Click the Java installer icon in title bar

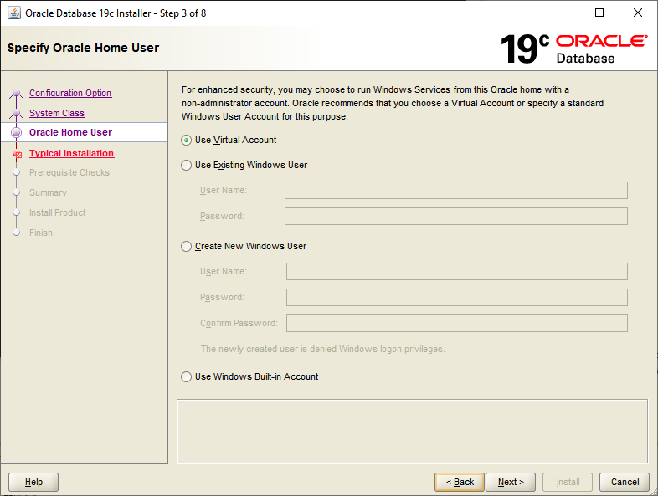click(14, 13)
